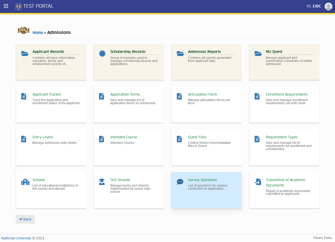Click 'Track the application and enrollment' description

56,102
